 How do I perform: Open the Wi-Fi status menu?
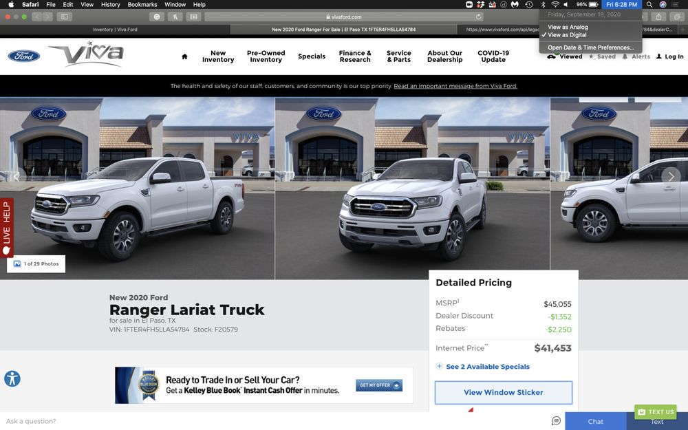point(555,4)
